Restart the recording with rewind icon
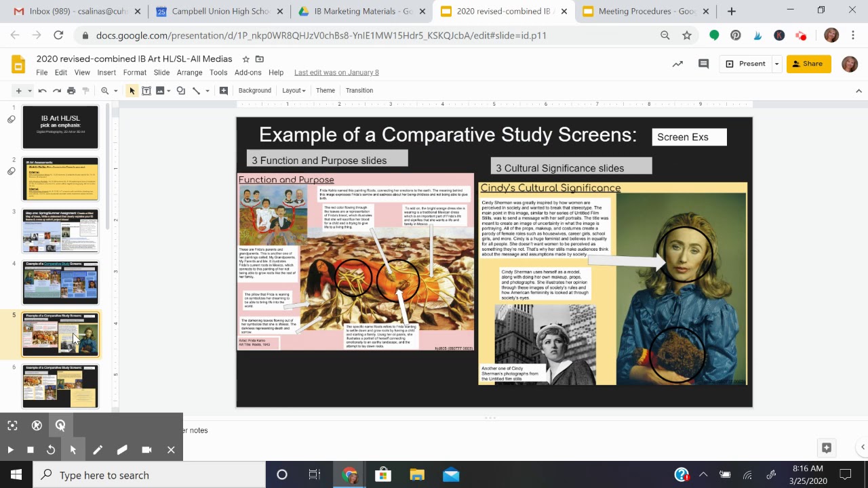The height and width of the screenshot is (488, 868). click(51, 449)
